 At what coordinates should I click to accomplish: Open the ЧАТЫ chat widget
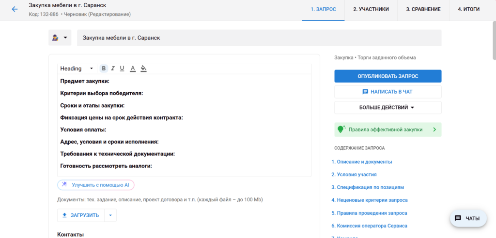468,218
